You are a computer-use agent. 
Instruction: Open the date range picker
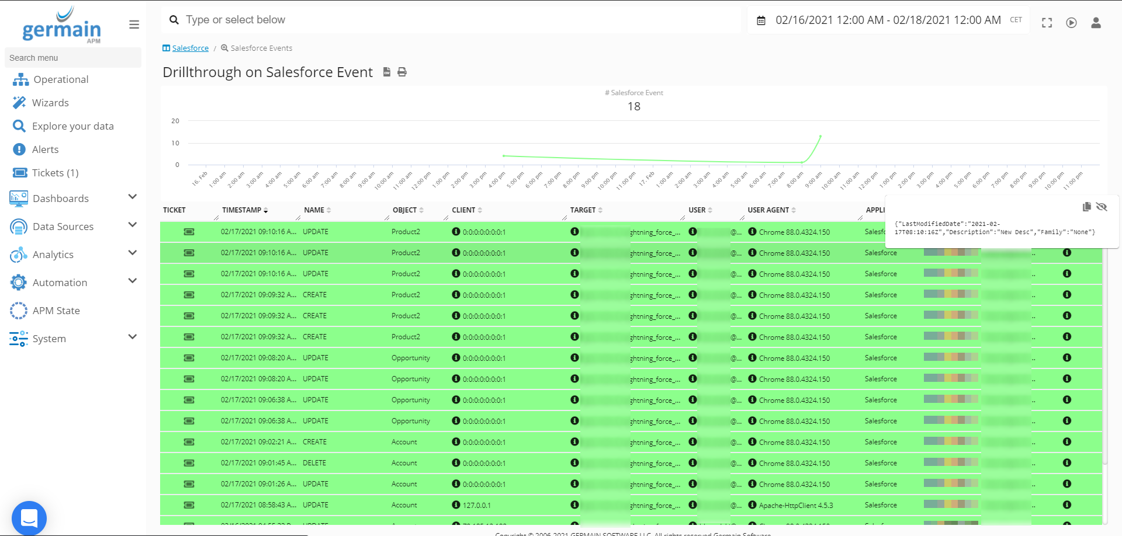pos(882,19)
